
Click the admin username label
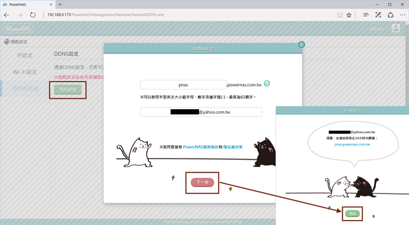[x=376, y=29]
